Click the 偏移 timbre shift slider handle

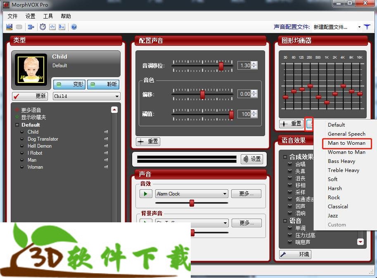(202, 94)
